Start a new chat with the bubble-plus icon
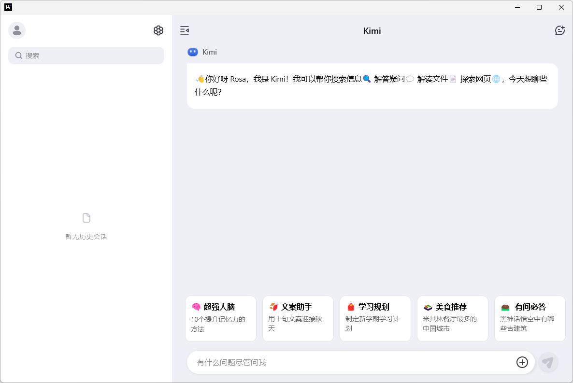This screenshot has width=573, height=383. (559, 30)
